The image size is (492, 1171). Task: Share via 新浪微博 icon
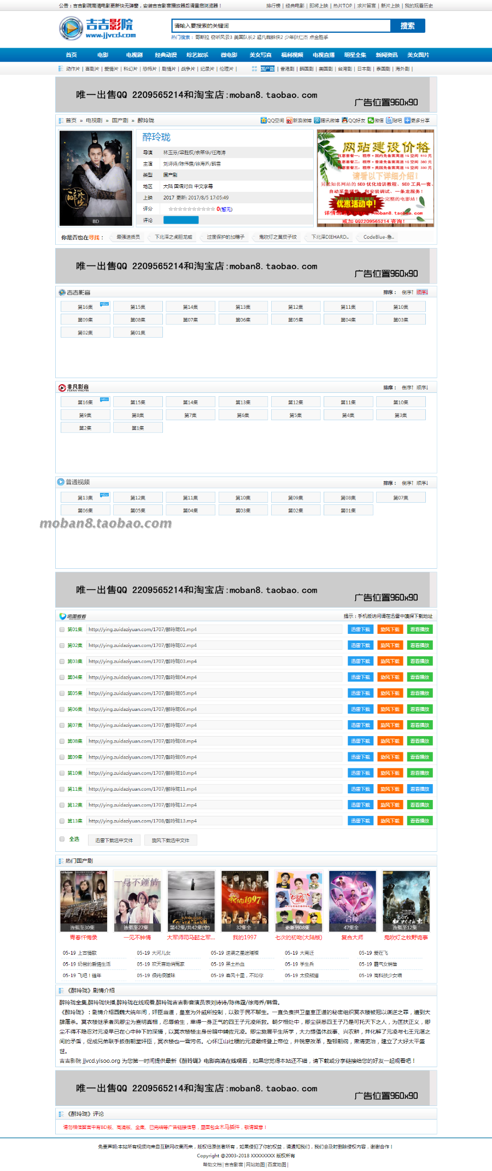[x=289, y=120]
